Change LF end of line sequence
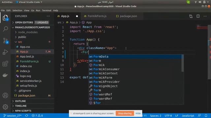The width and height of the screenshot is (211, 118). [177, 116]
